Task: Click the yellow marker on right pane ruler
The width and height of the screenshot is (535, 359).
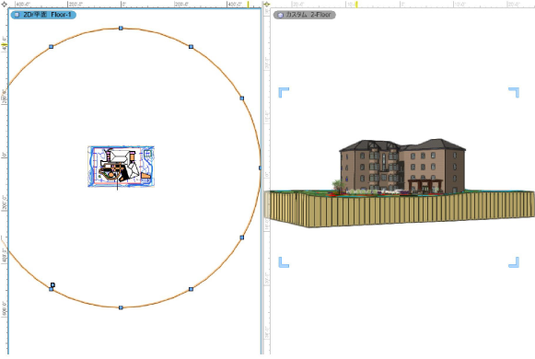Action: coord(356,5)
